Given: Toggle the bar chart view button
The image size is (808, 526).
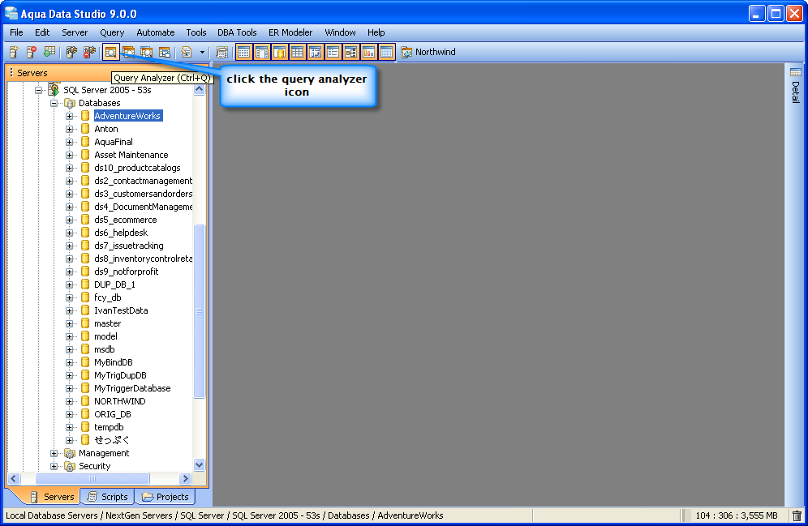Looking at the screenshot, I should point(368,52).
